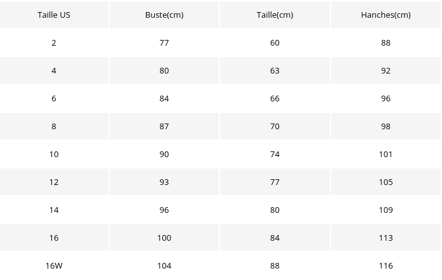Click bust measurement 104
Screen dimensions: 442x280
164,266
